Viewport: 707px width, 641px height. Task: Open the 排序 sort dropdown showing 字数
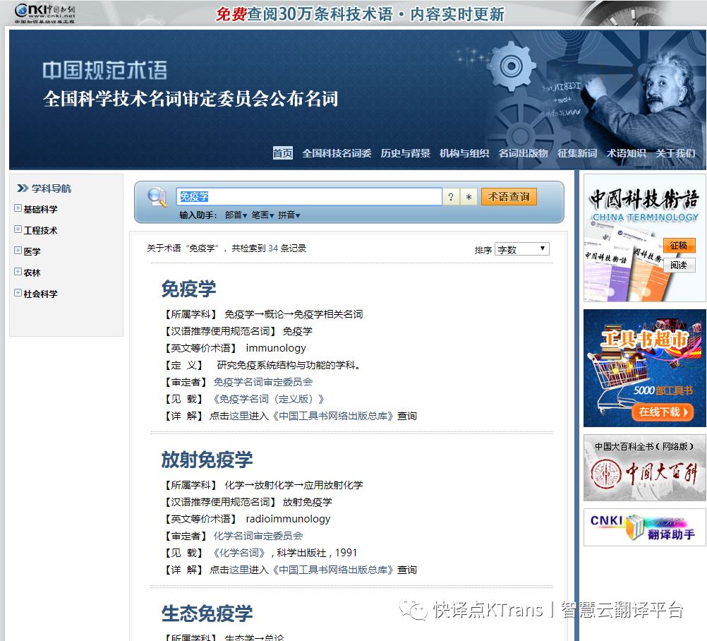click(x=521, y=248)
